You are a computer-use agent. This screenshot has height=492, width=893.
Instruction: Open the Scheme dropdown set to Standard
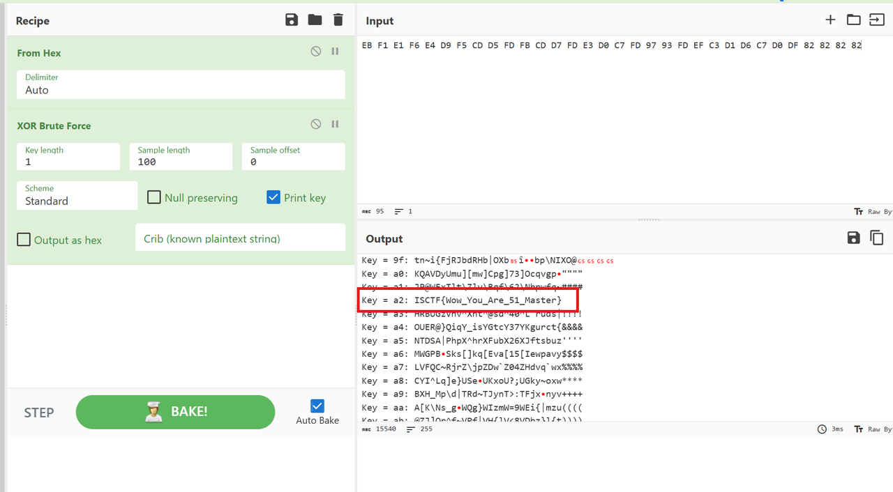(x=77, y=201)
